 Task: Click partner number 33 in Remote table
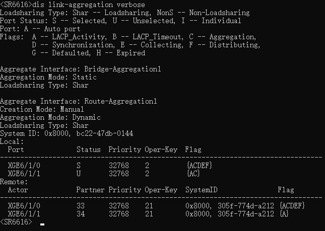pos(81,206)
